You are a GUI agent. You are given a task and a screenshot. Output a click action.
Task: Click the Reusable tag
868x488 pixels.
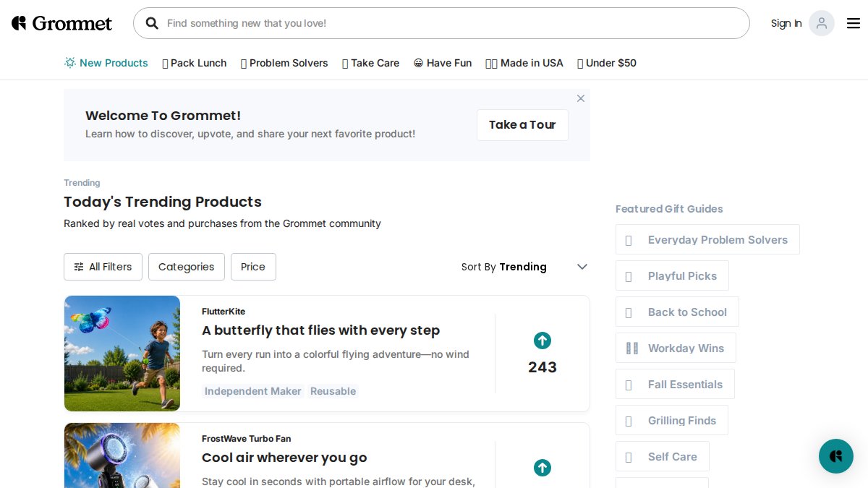click(x=333, y=391)
